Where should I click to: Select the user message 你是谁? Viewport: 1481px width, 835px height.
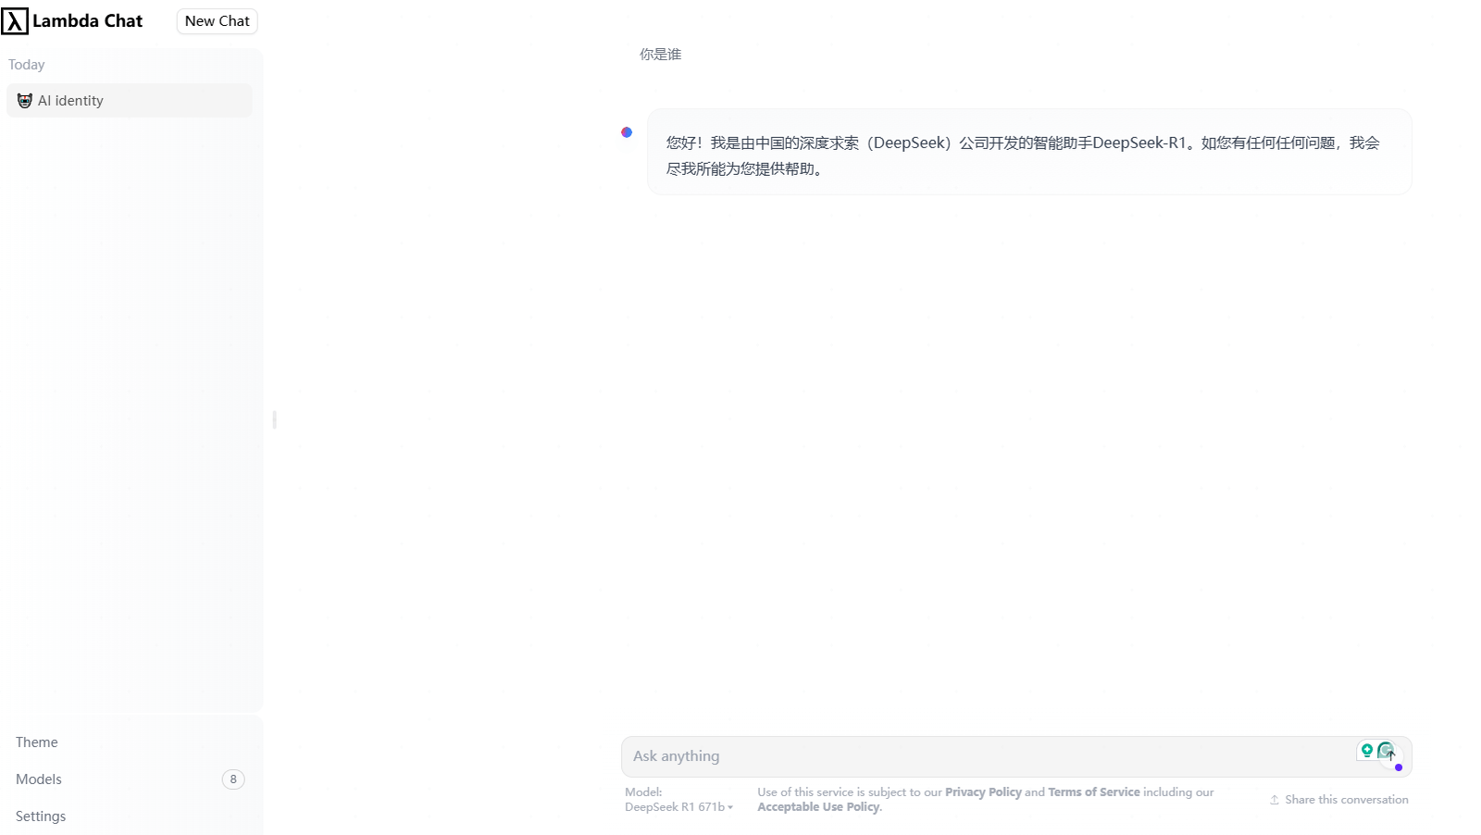click(x=660, y=55)
